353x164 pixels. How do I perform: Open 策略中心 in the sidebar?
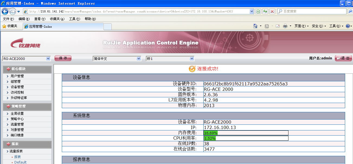click(17, 119)
